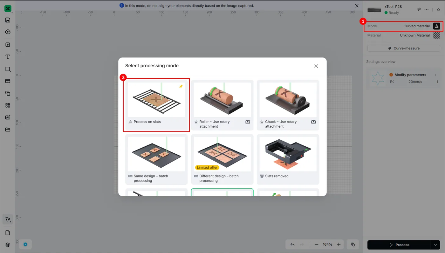The height and width of the screenshot is (253, 445).
Task: Collapse the device panel arrow
Action: click(x=438, y=10)
